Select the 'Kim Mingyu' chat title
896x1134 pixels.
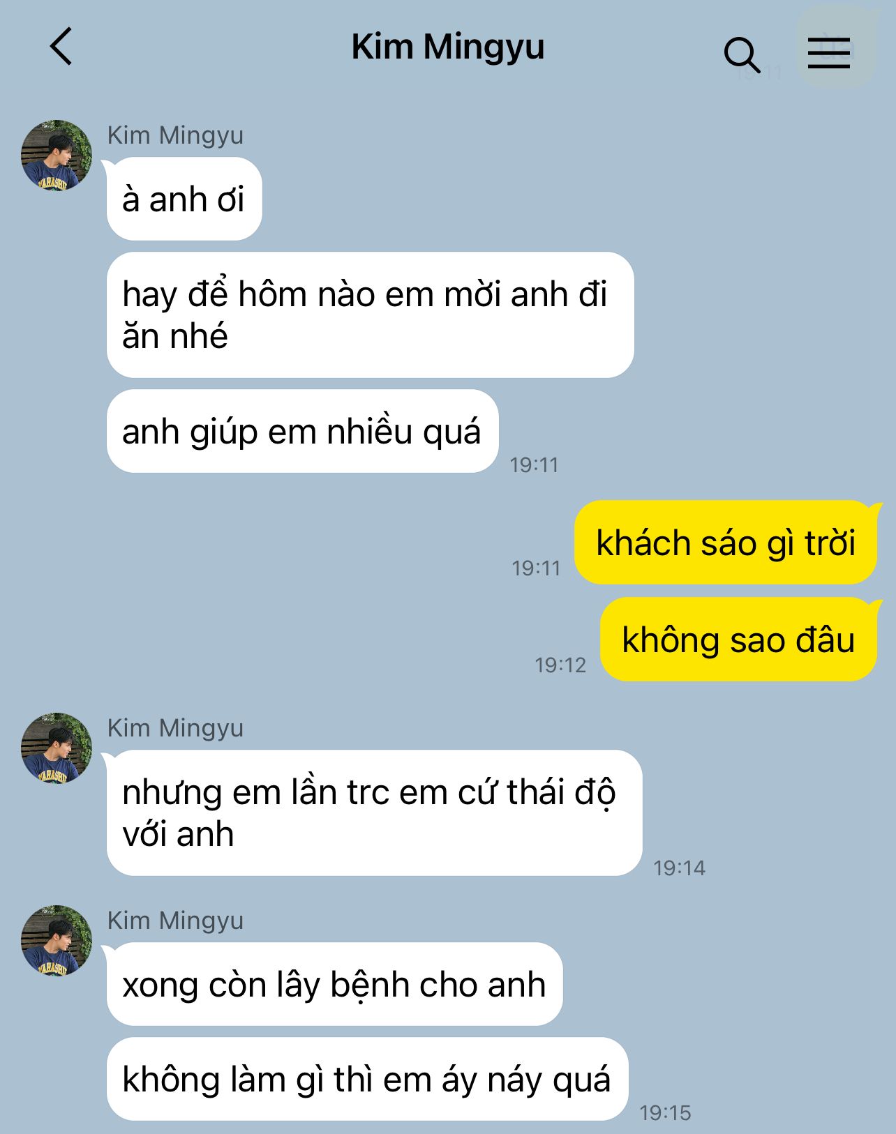click(448, 47)
